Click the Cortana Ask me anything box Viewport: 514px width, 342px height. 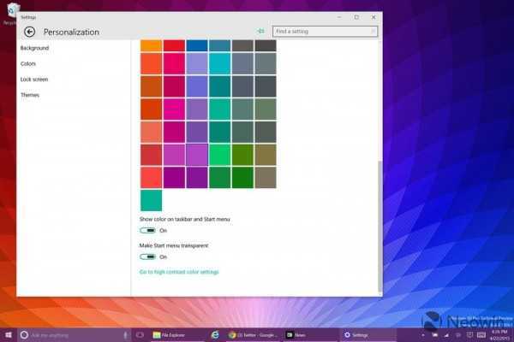point(74,335)
